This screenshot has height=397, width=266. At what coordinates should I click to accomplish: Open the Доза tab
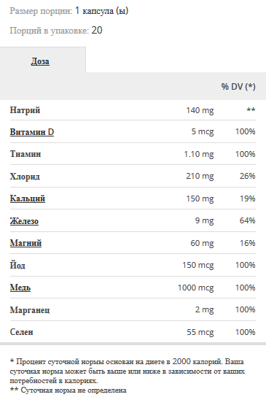coord(40,61)
